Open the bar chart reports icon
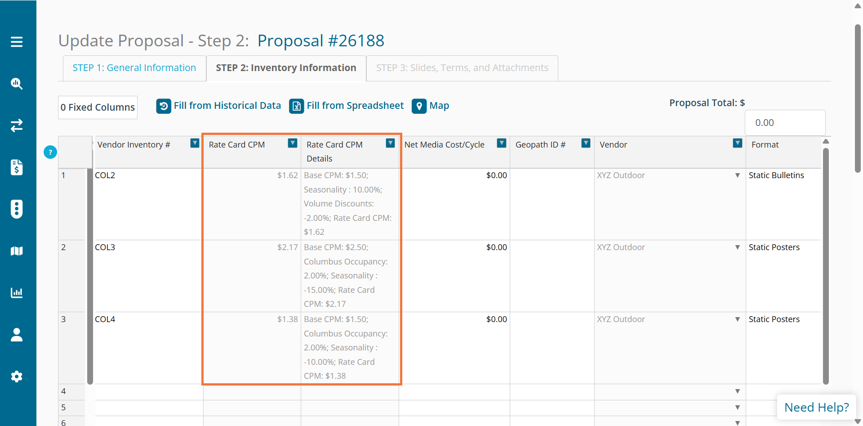This screenshot has width=863, height=426. pos(17,293)
